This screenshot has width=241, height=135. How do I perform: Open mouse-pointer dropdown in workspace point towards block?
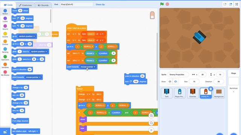[88, 67]
